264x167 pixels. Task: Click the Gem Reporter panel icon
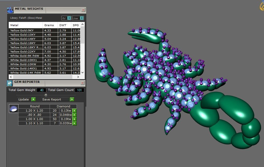[10, 83]
